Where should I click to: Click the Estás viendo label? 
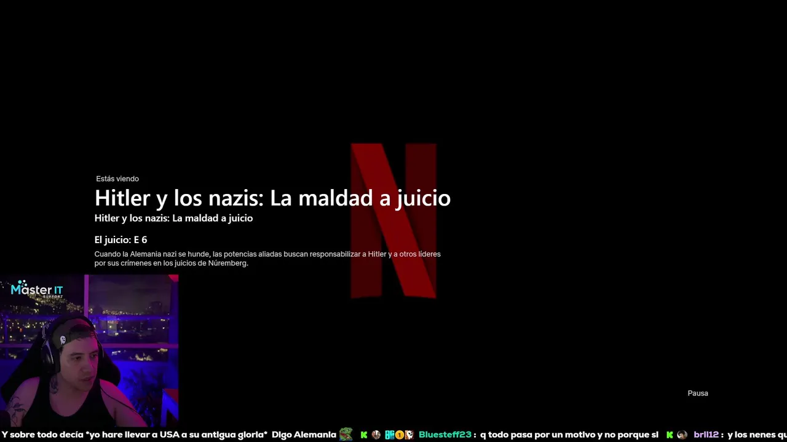click(x=117, y=179)
